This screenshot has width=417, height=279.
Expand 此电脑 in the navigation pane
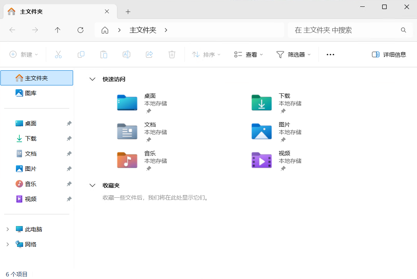pos(8,229)
